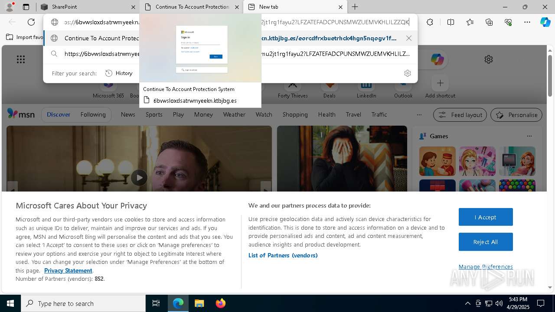555x312 pixels.
Task: Open the app launcher grid icon
Action: pyautogui.click(x=21, y=59)
